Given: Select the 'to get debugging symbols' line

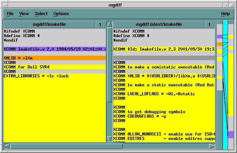Looking at the screenshot, I should coord(164,111).
